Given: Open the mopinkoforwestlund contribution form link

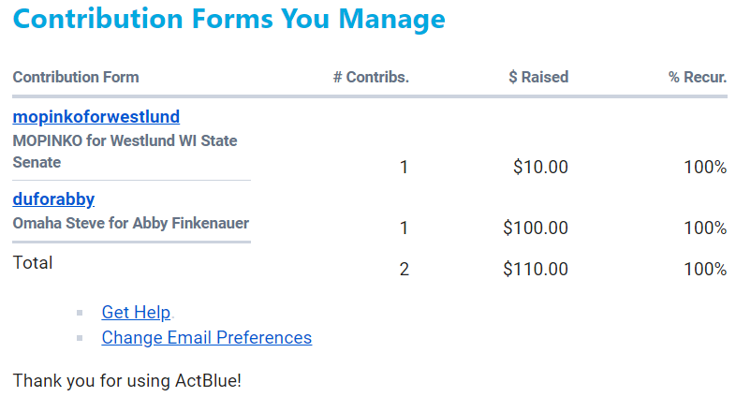Looking at the screenshot, I should coord(96,117).
